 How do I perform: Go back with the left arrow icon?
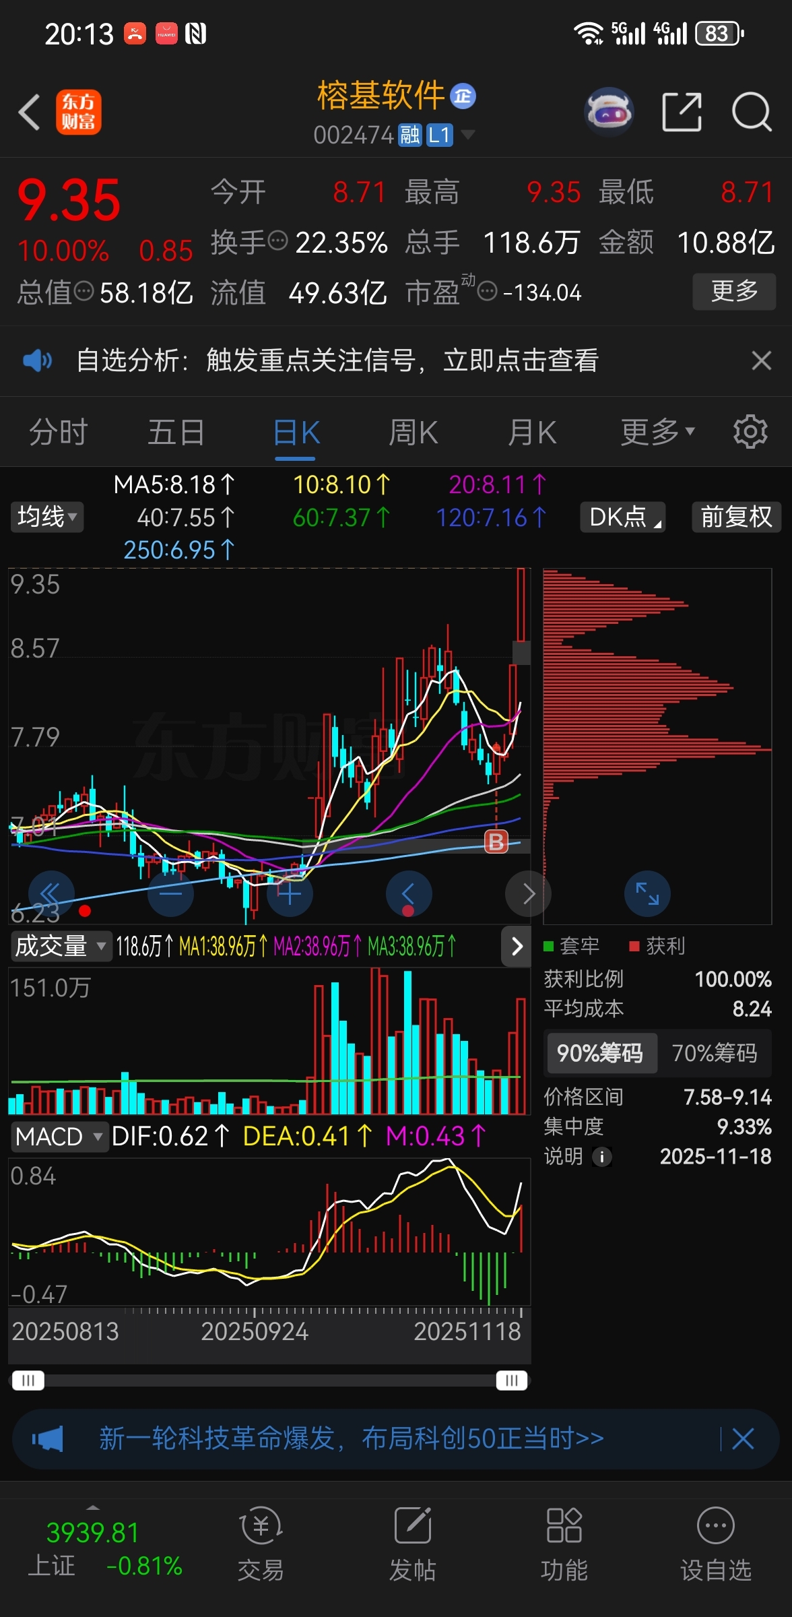pos(29,112)
